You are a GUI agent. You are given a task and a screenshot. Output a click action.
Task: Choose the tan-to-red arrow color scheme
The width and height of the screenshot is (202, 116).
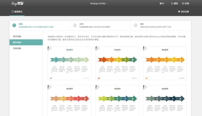coord(69,101)
